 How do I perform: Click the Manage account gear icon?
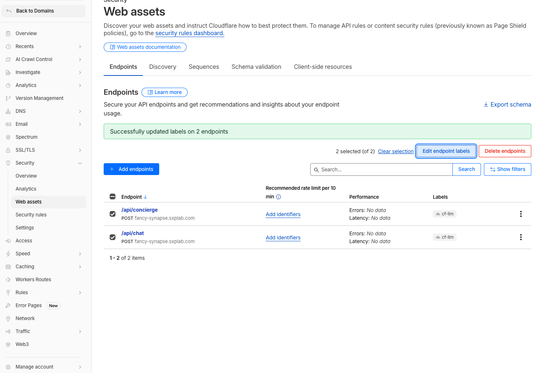coord(8,367)
